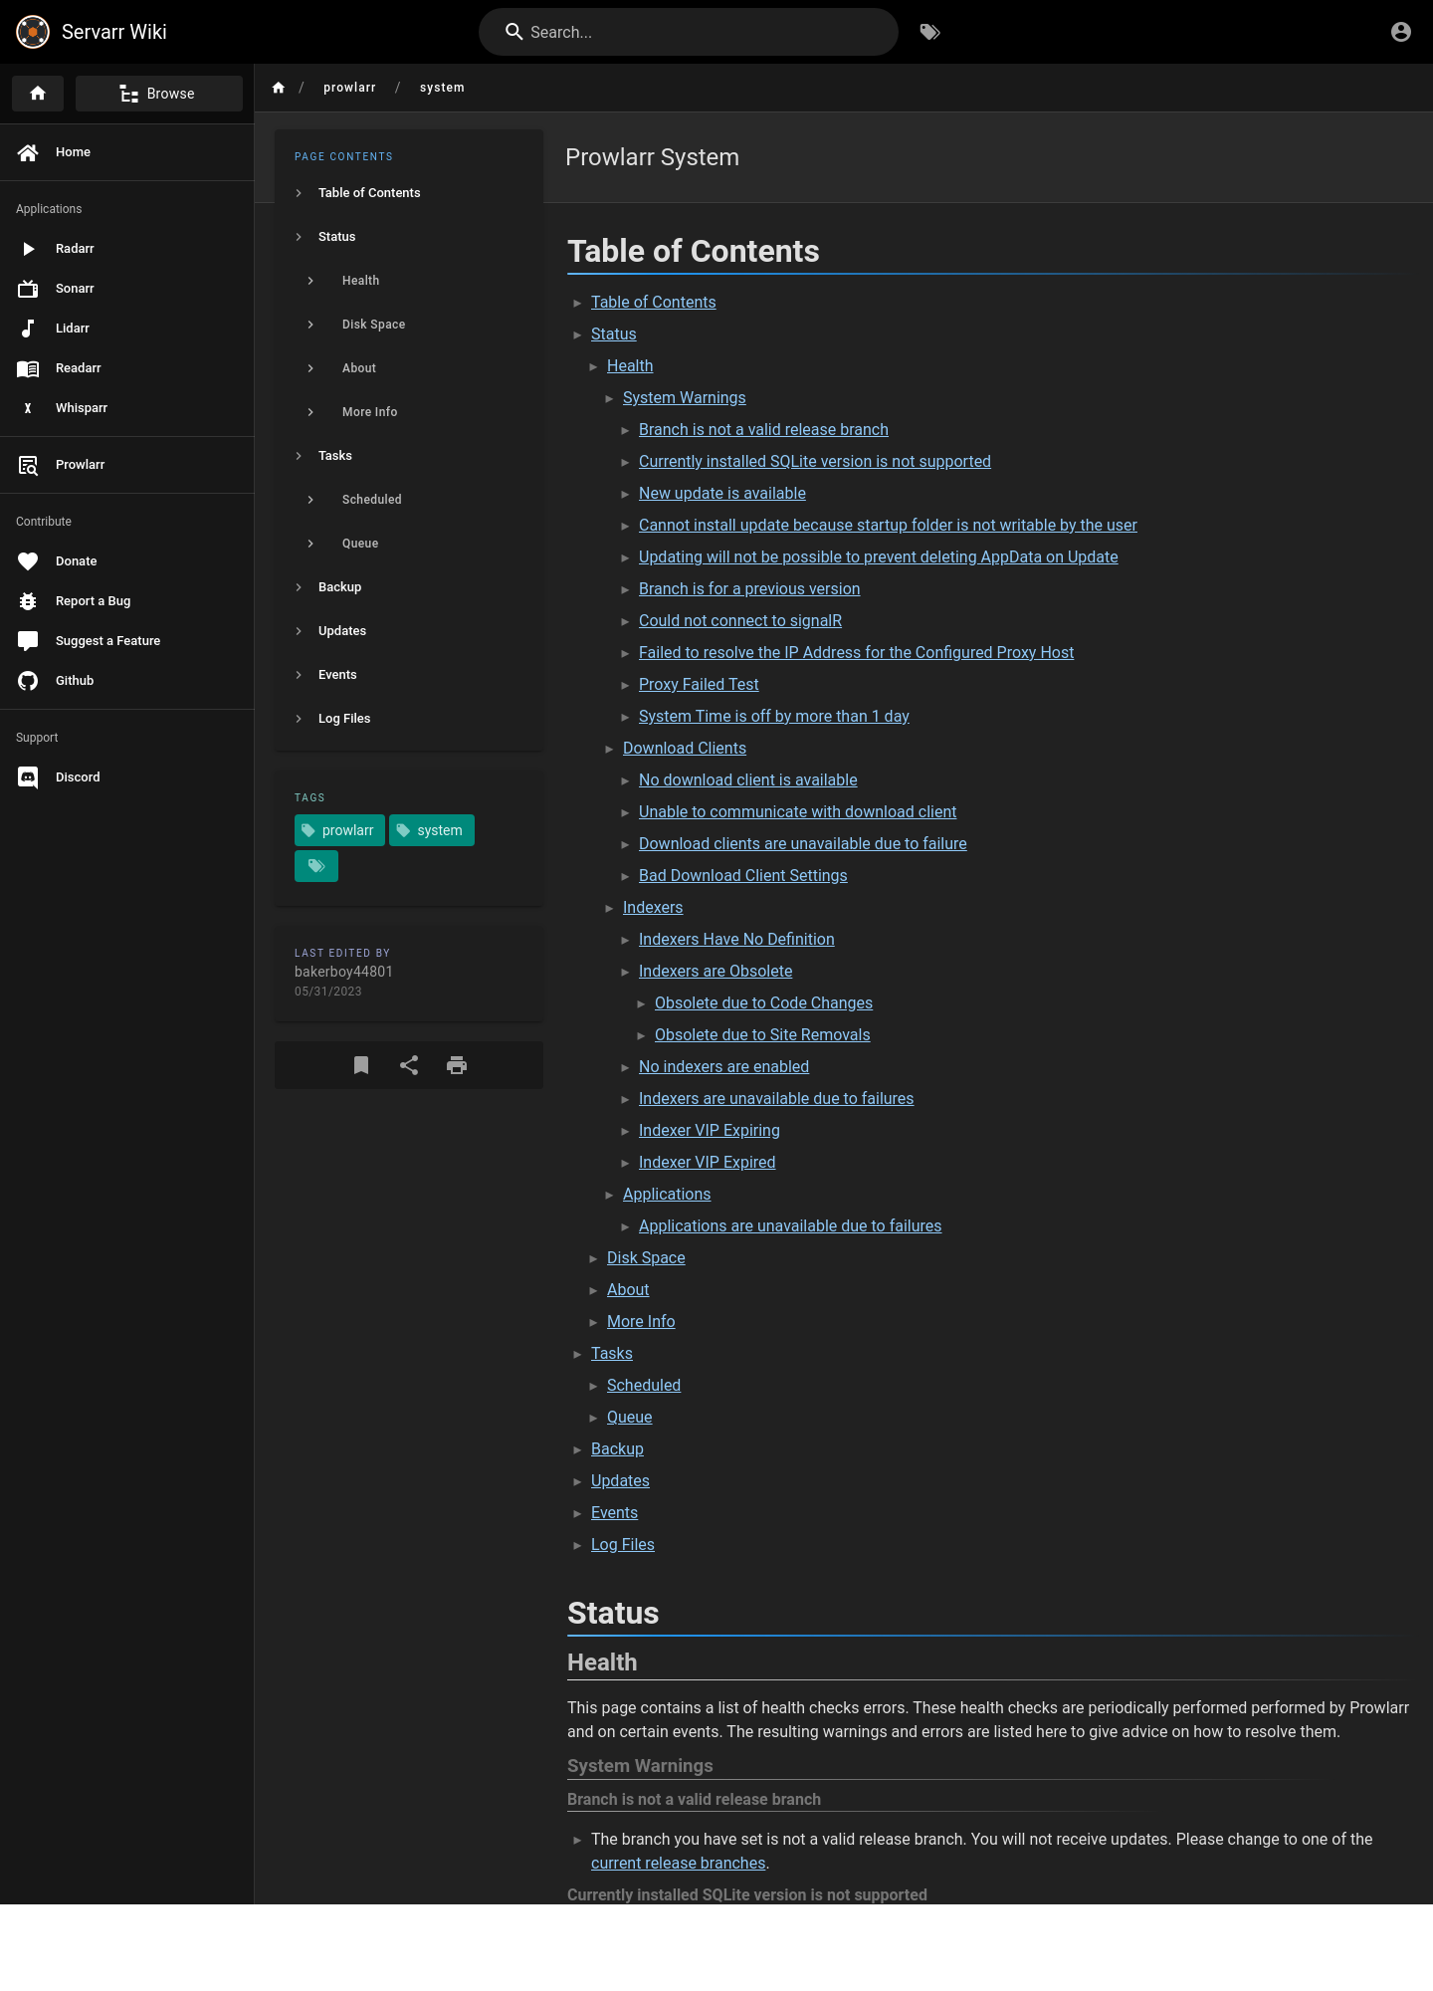Viewport: 1433px width, 1991px height.
Task: Click chevron beside More Info in page contents
Action: pyautogui.click(x=310, y=412)
